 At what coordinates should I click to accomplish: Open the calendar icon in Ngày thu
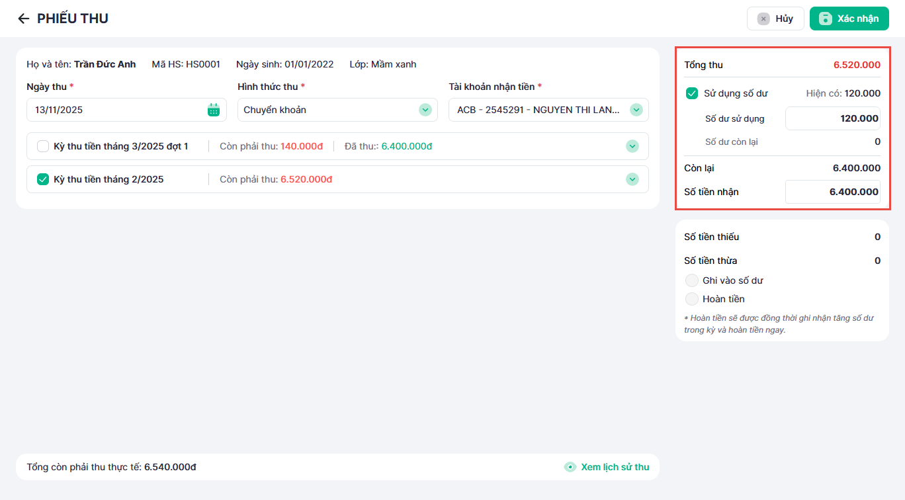tap(213, 110)
